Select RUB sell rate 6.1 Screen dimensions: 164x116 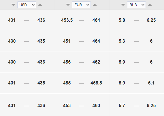151,83
